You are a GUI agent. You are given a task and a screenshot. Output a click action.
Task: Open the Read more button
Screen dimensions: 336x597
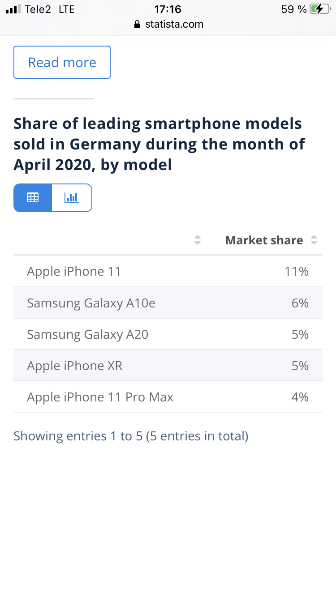pyautogui.click(x=62, y=62)
